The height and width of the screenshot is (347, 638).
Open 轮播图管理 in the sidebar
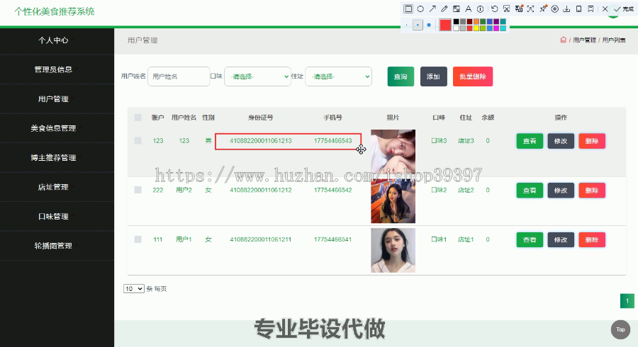pos(53,246)
